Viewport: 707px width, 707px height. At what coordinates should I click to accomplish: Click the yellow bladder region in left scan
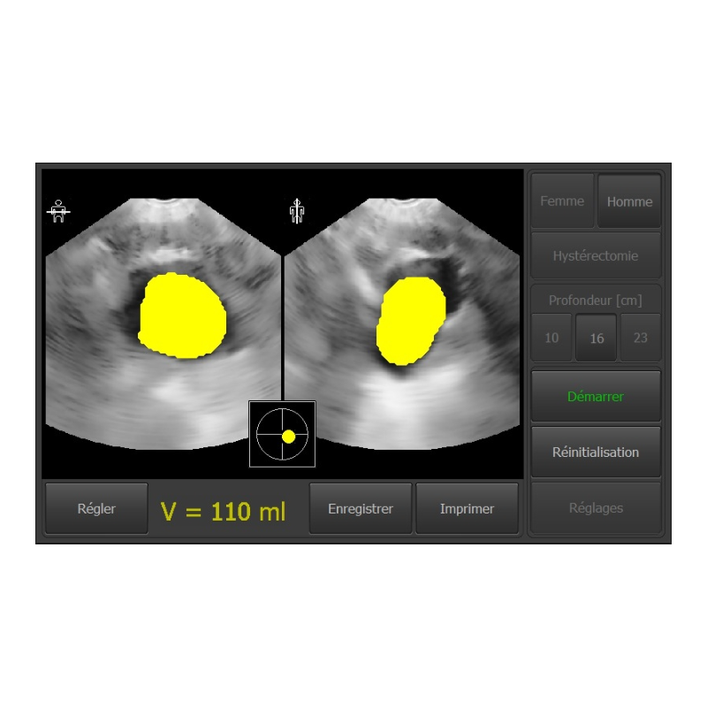[x=182, y=315]
